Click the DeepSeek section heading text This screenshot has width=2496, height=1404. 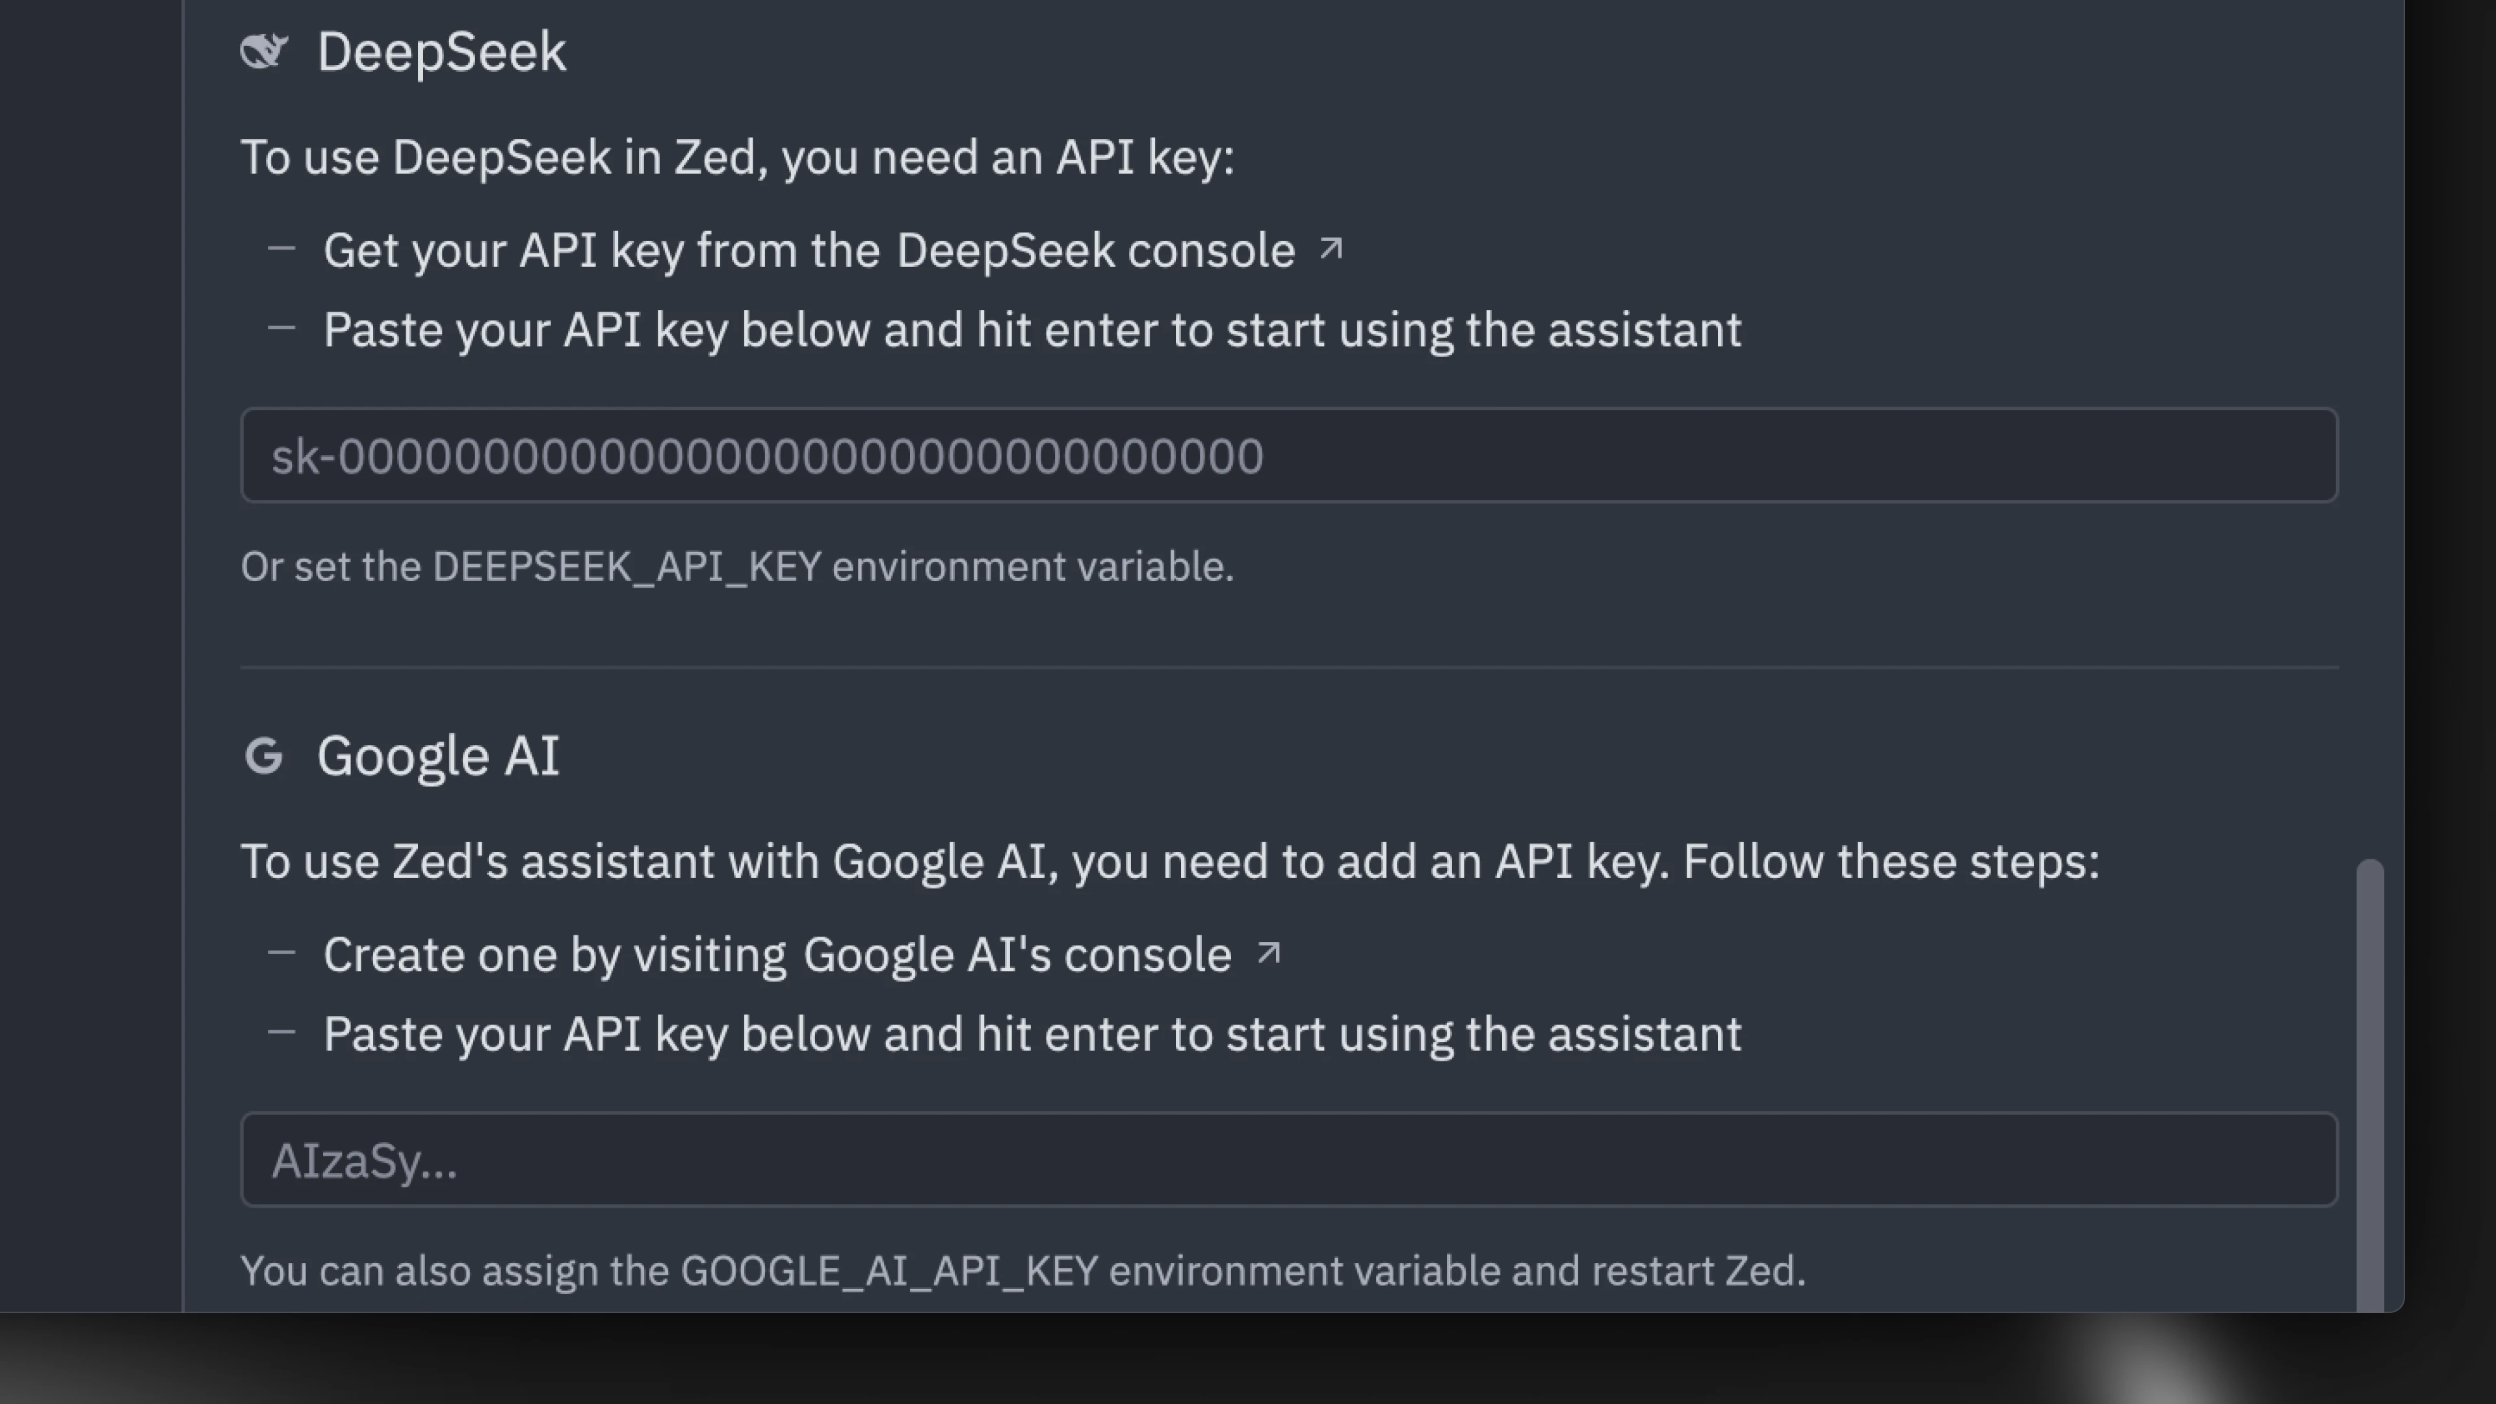pos(443,51)
